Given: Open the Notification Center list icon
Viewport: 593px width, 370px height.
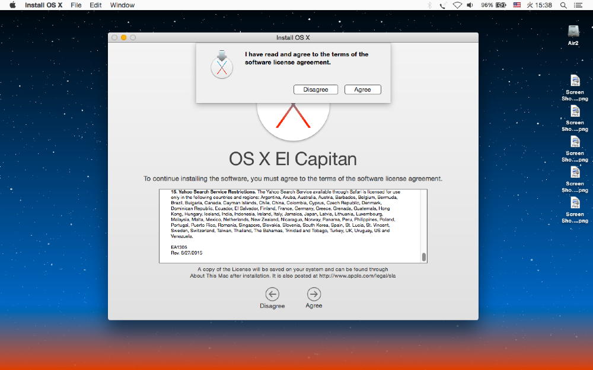Looking at the screenshot, I should (578, 5).
